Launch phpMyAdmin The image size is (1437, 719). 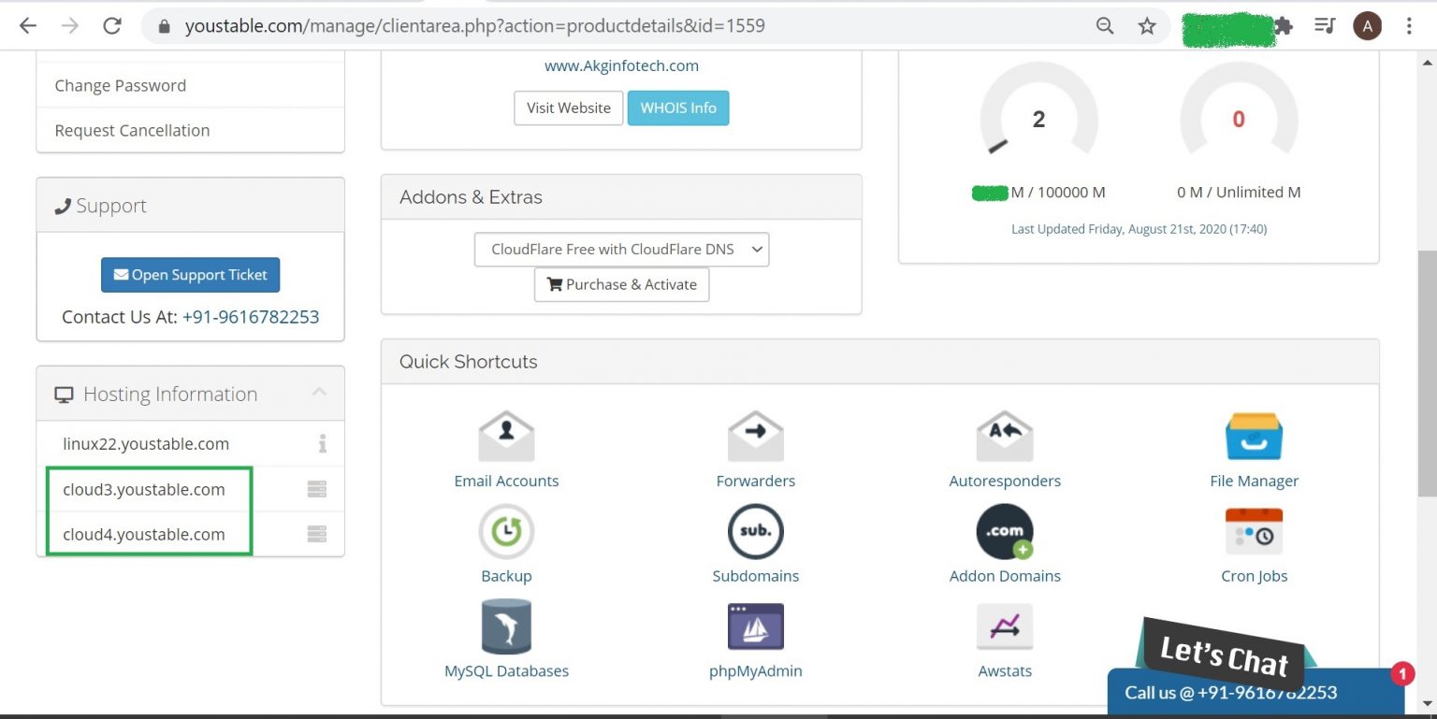(755, 640)
